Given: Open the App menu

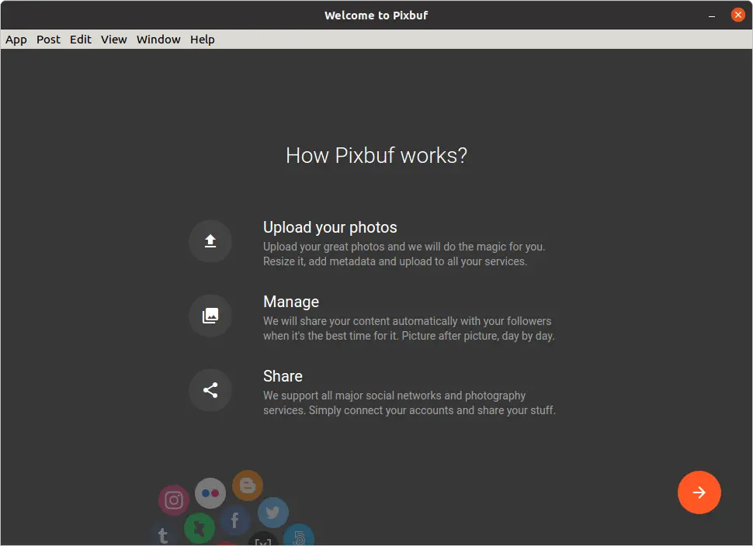Looking at the screenshot, I should tap(16, 40).
